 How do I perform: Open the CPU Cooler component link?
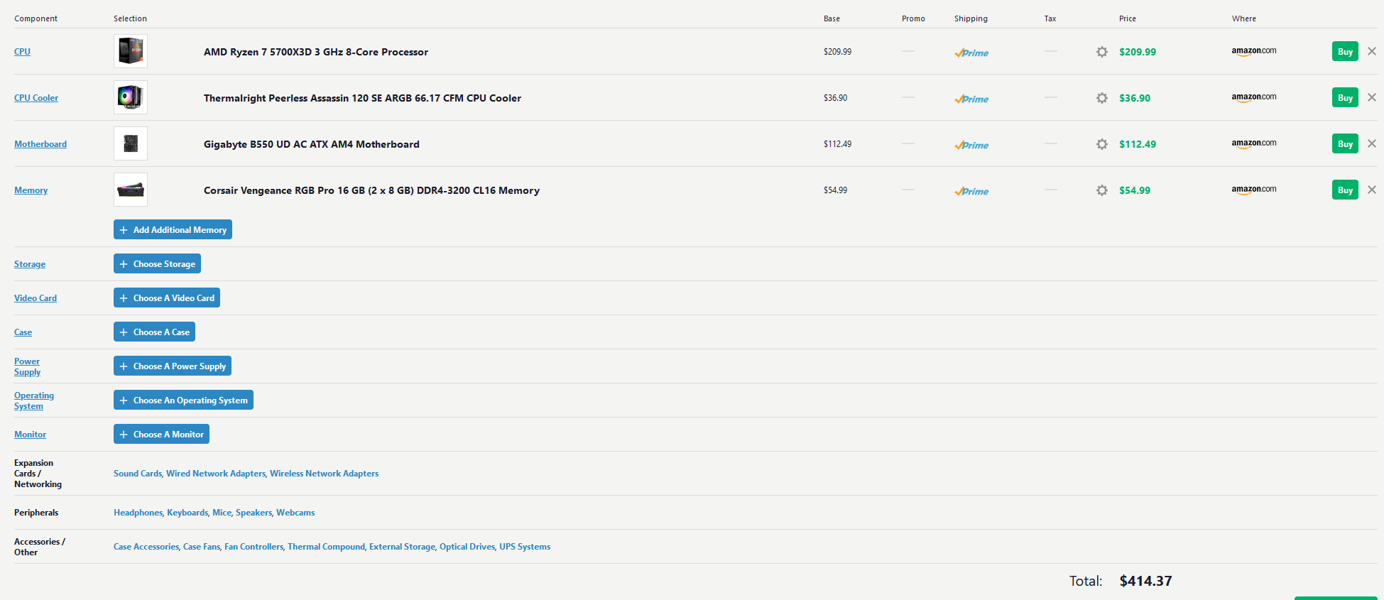click(x=36, y=98)
